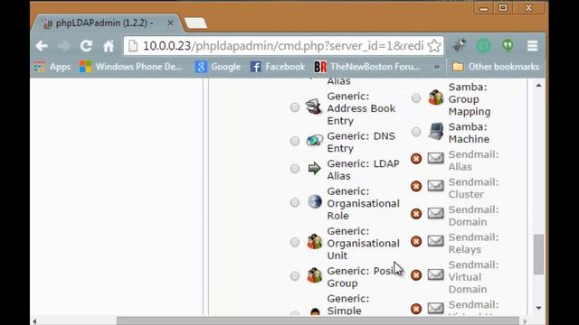The width and height of the screenshot is (579, 325).
Task: Click the vertical scrollbar down arrow
Action: (538, 308)
